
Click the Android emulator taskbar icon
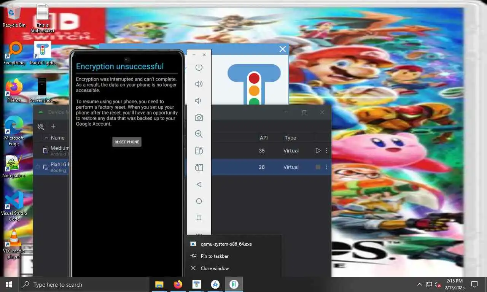234,284
